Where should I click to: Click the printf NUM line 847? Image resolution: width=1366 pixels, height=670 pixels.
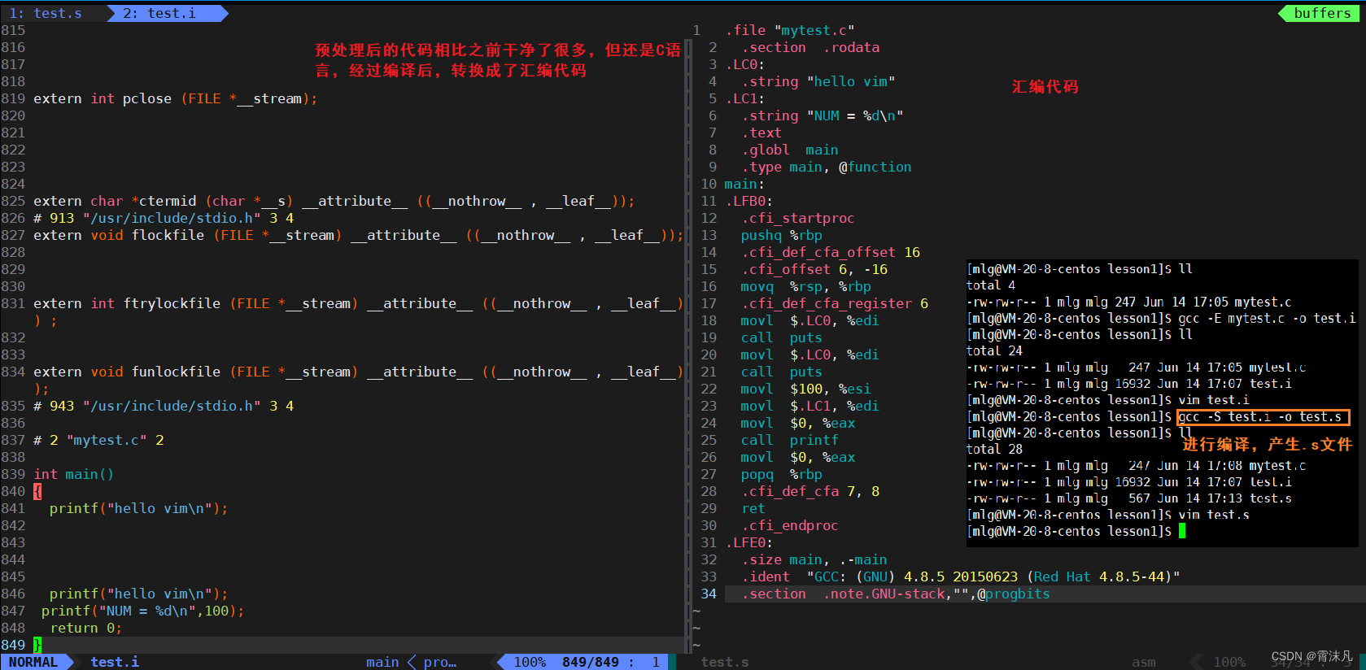(142, 611)
